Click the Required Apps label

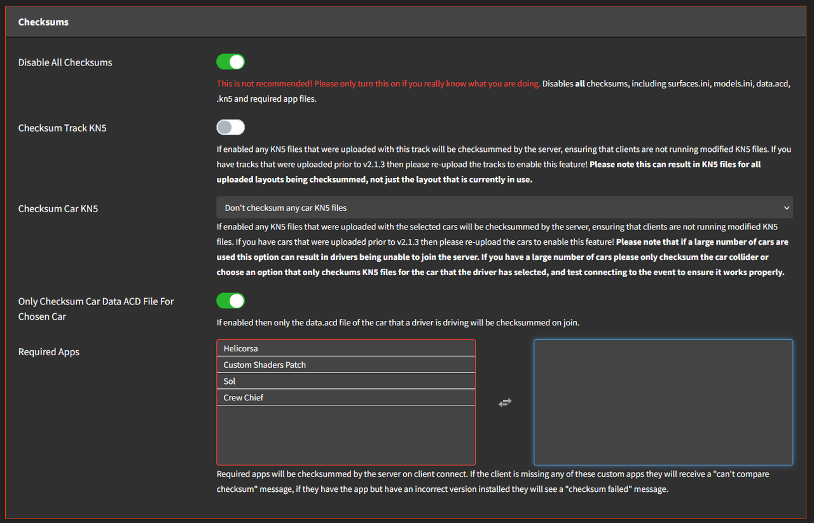coord(49,351)
